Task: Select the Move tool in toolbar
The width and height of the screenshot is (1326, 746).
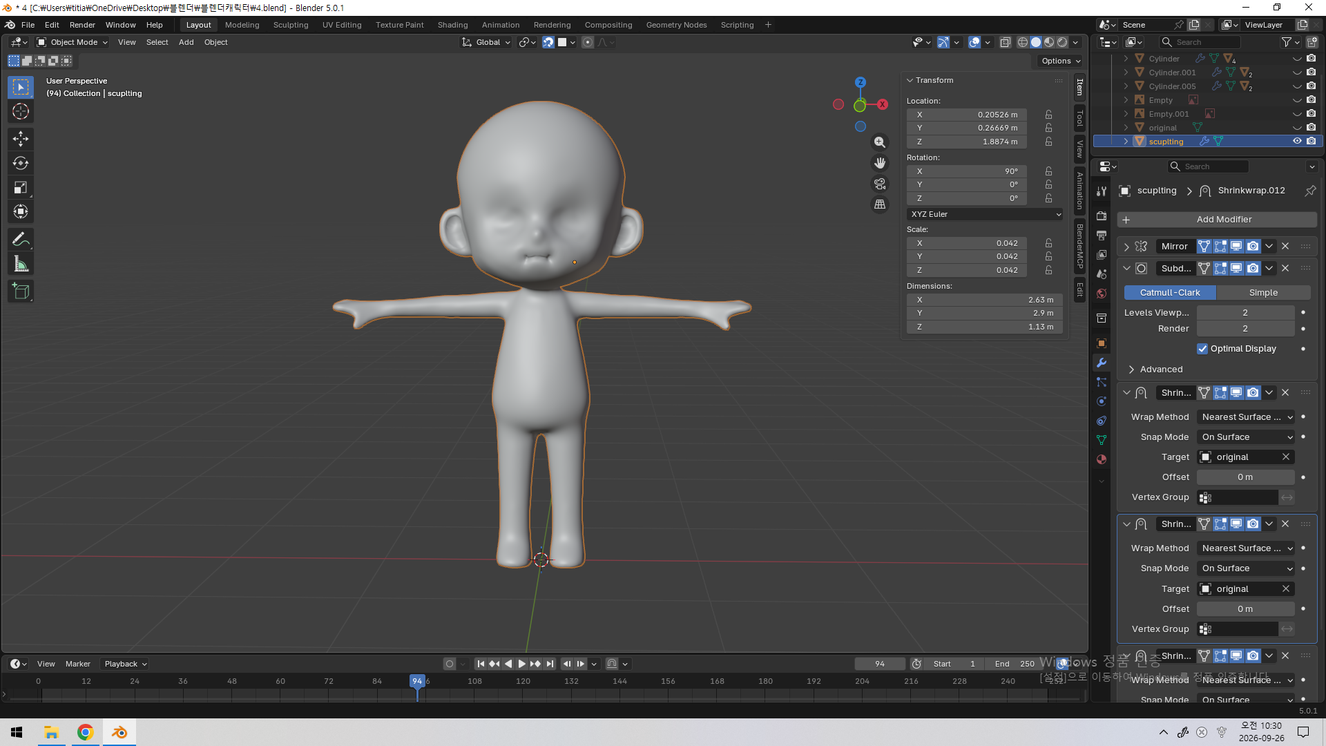Action: 21,139
